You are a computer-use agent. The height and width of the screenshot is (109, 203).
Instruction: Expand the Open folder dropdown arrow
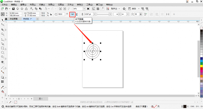click(10, 9)
